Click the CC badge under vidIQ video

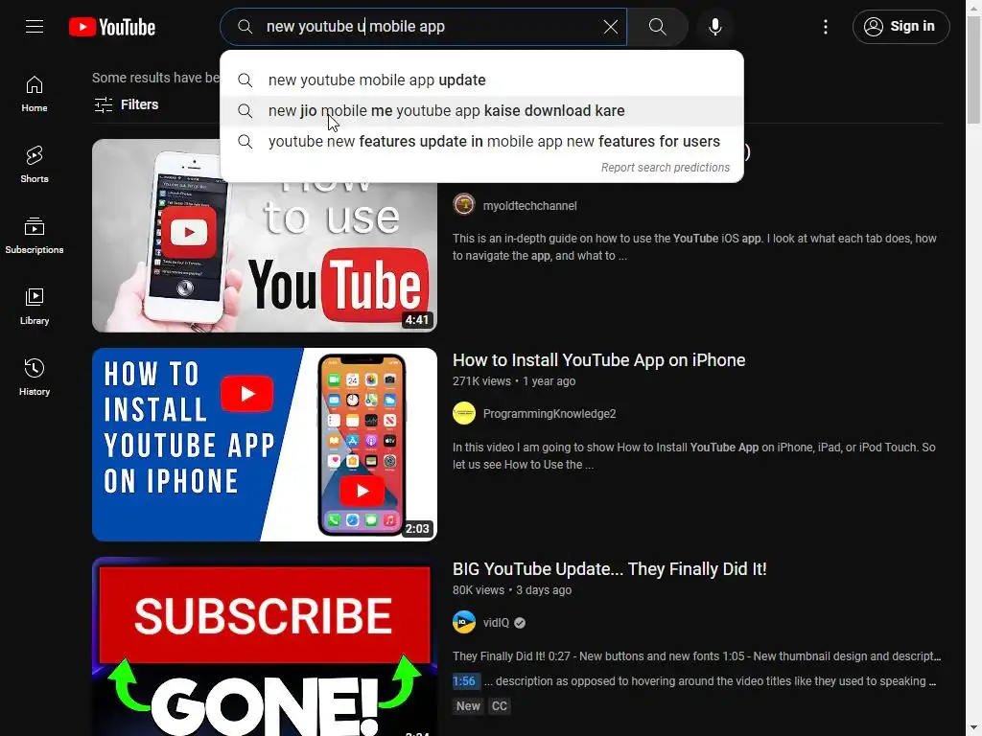pos(499,706)
